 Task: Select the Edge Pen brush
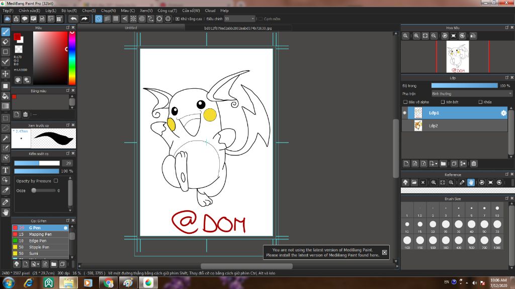[x=40, y=240]
